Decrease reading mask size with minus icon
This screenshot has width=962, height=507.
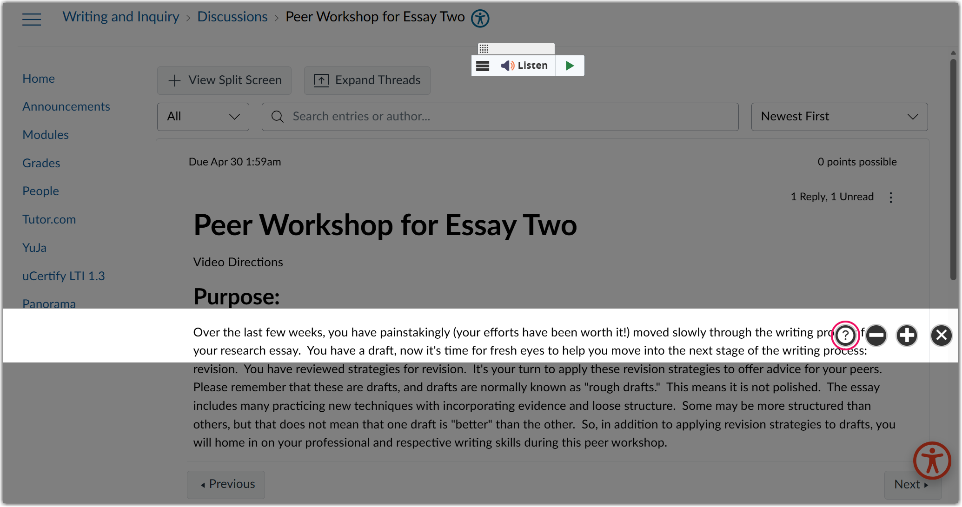click(876, 335)
